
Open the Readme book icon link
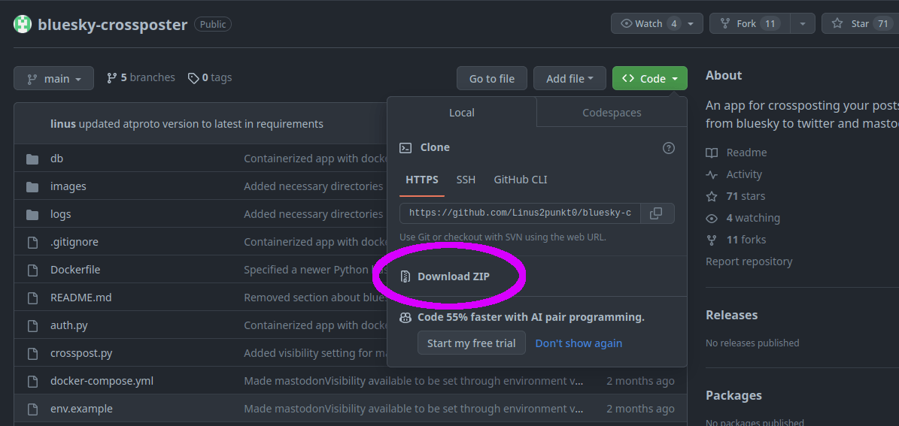(712, 153)
